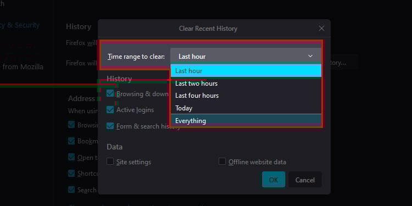Select Last hour in dropdown list

point(246,71)
